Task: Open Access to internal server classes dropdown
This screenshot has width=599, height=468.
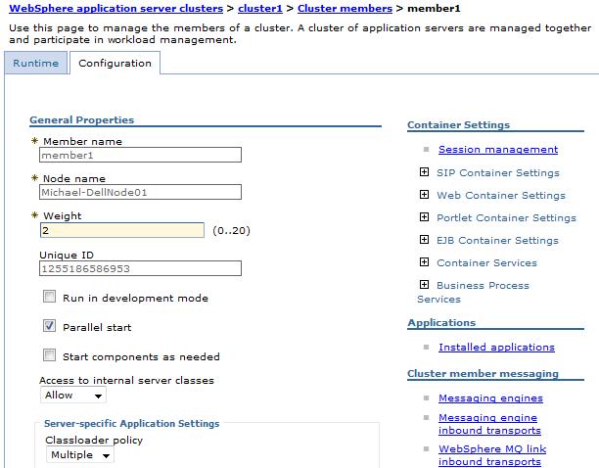Action: [x=73, y=395]
